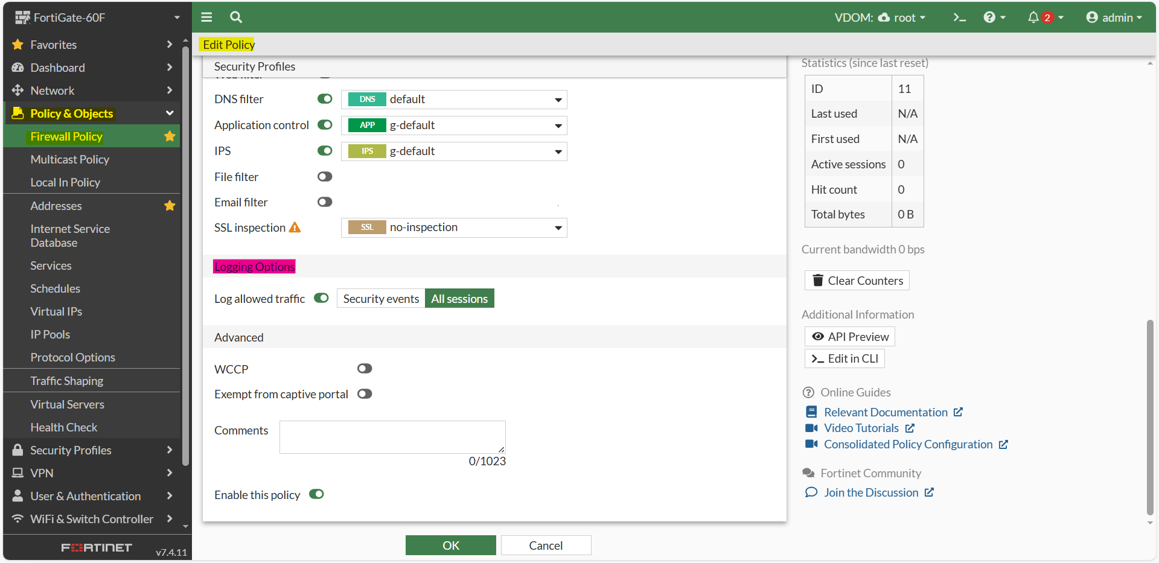Open the Virtual IPs page
Image resolution: width=1159 pixels, height=563 pixels.
click(x=56, y=311)
